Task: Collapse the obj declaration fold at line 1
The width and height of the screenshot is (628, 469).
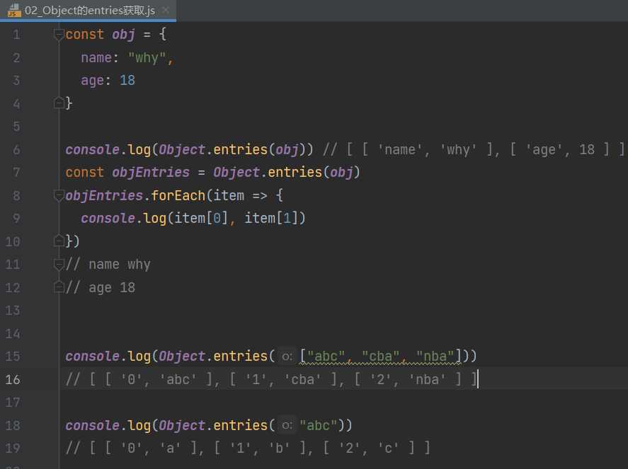Action: pos(59,35)
